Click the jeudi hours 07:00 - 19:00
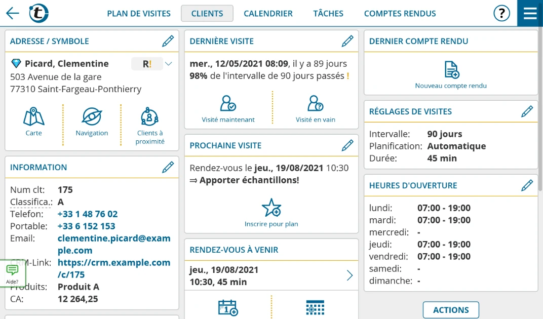The image size is (543, 319). point(444,244)
